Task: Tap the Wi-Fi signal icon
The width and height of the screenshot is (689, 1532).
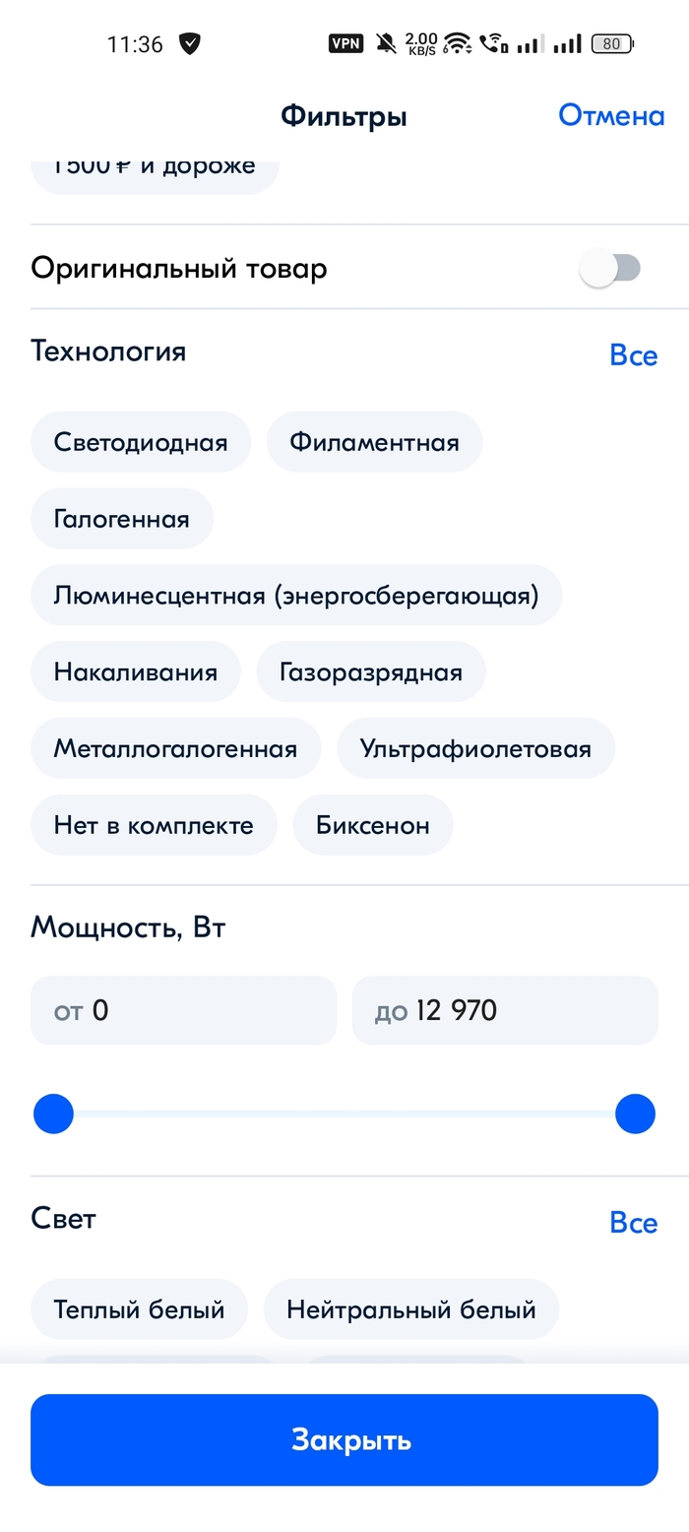Action: [x=457, y=43]
